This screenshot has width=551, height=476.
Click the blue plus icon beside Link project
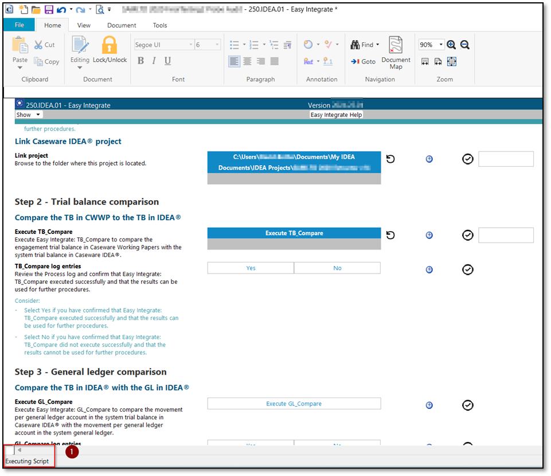(x=429, y=159)
